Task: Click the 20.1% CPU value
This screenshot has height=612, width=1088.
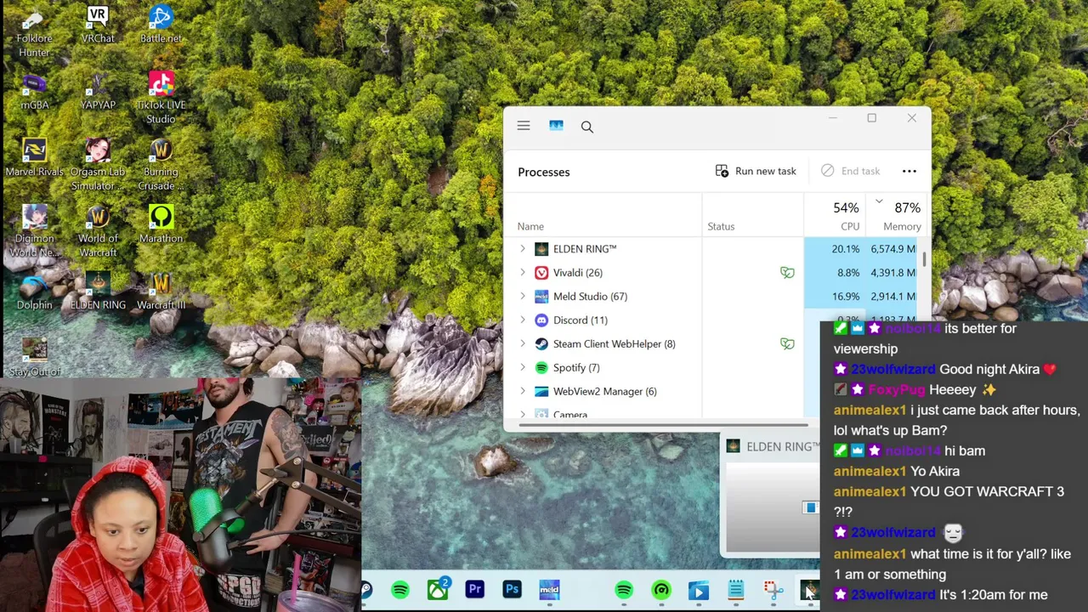Action: pyautogui.click(x=846, y=249)
